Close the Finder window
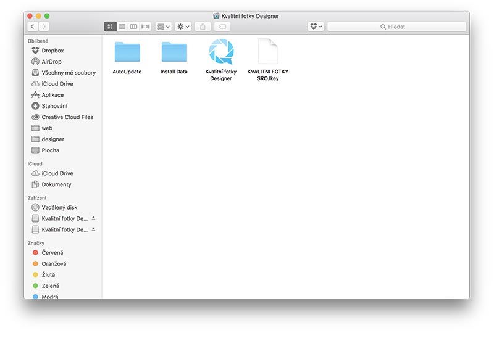This screenshot has width=494, height=338. pyautogui.click(x=30, y=16)
